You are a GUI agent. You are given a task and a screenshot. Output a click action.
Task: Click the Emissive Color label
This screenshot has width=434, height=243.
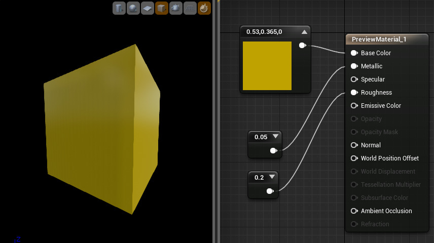(x=381, y=106)
